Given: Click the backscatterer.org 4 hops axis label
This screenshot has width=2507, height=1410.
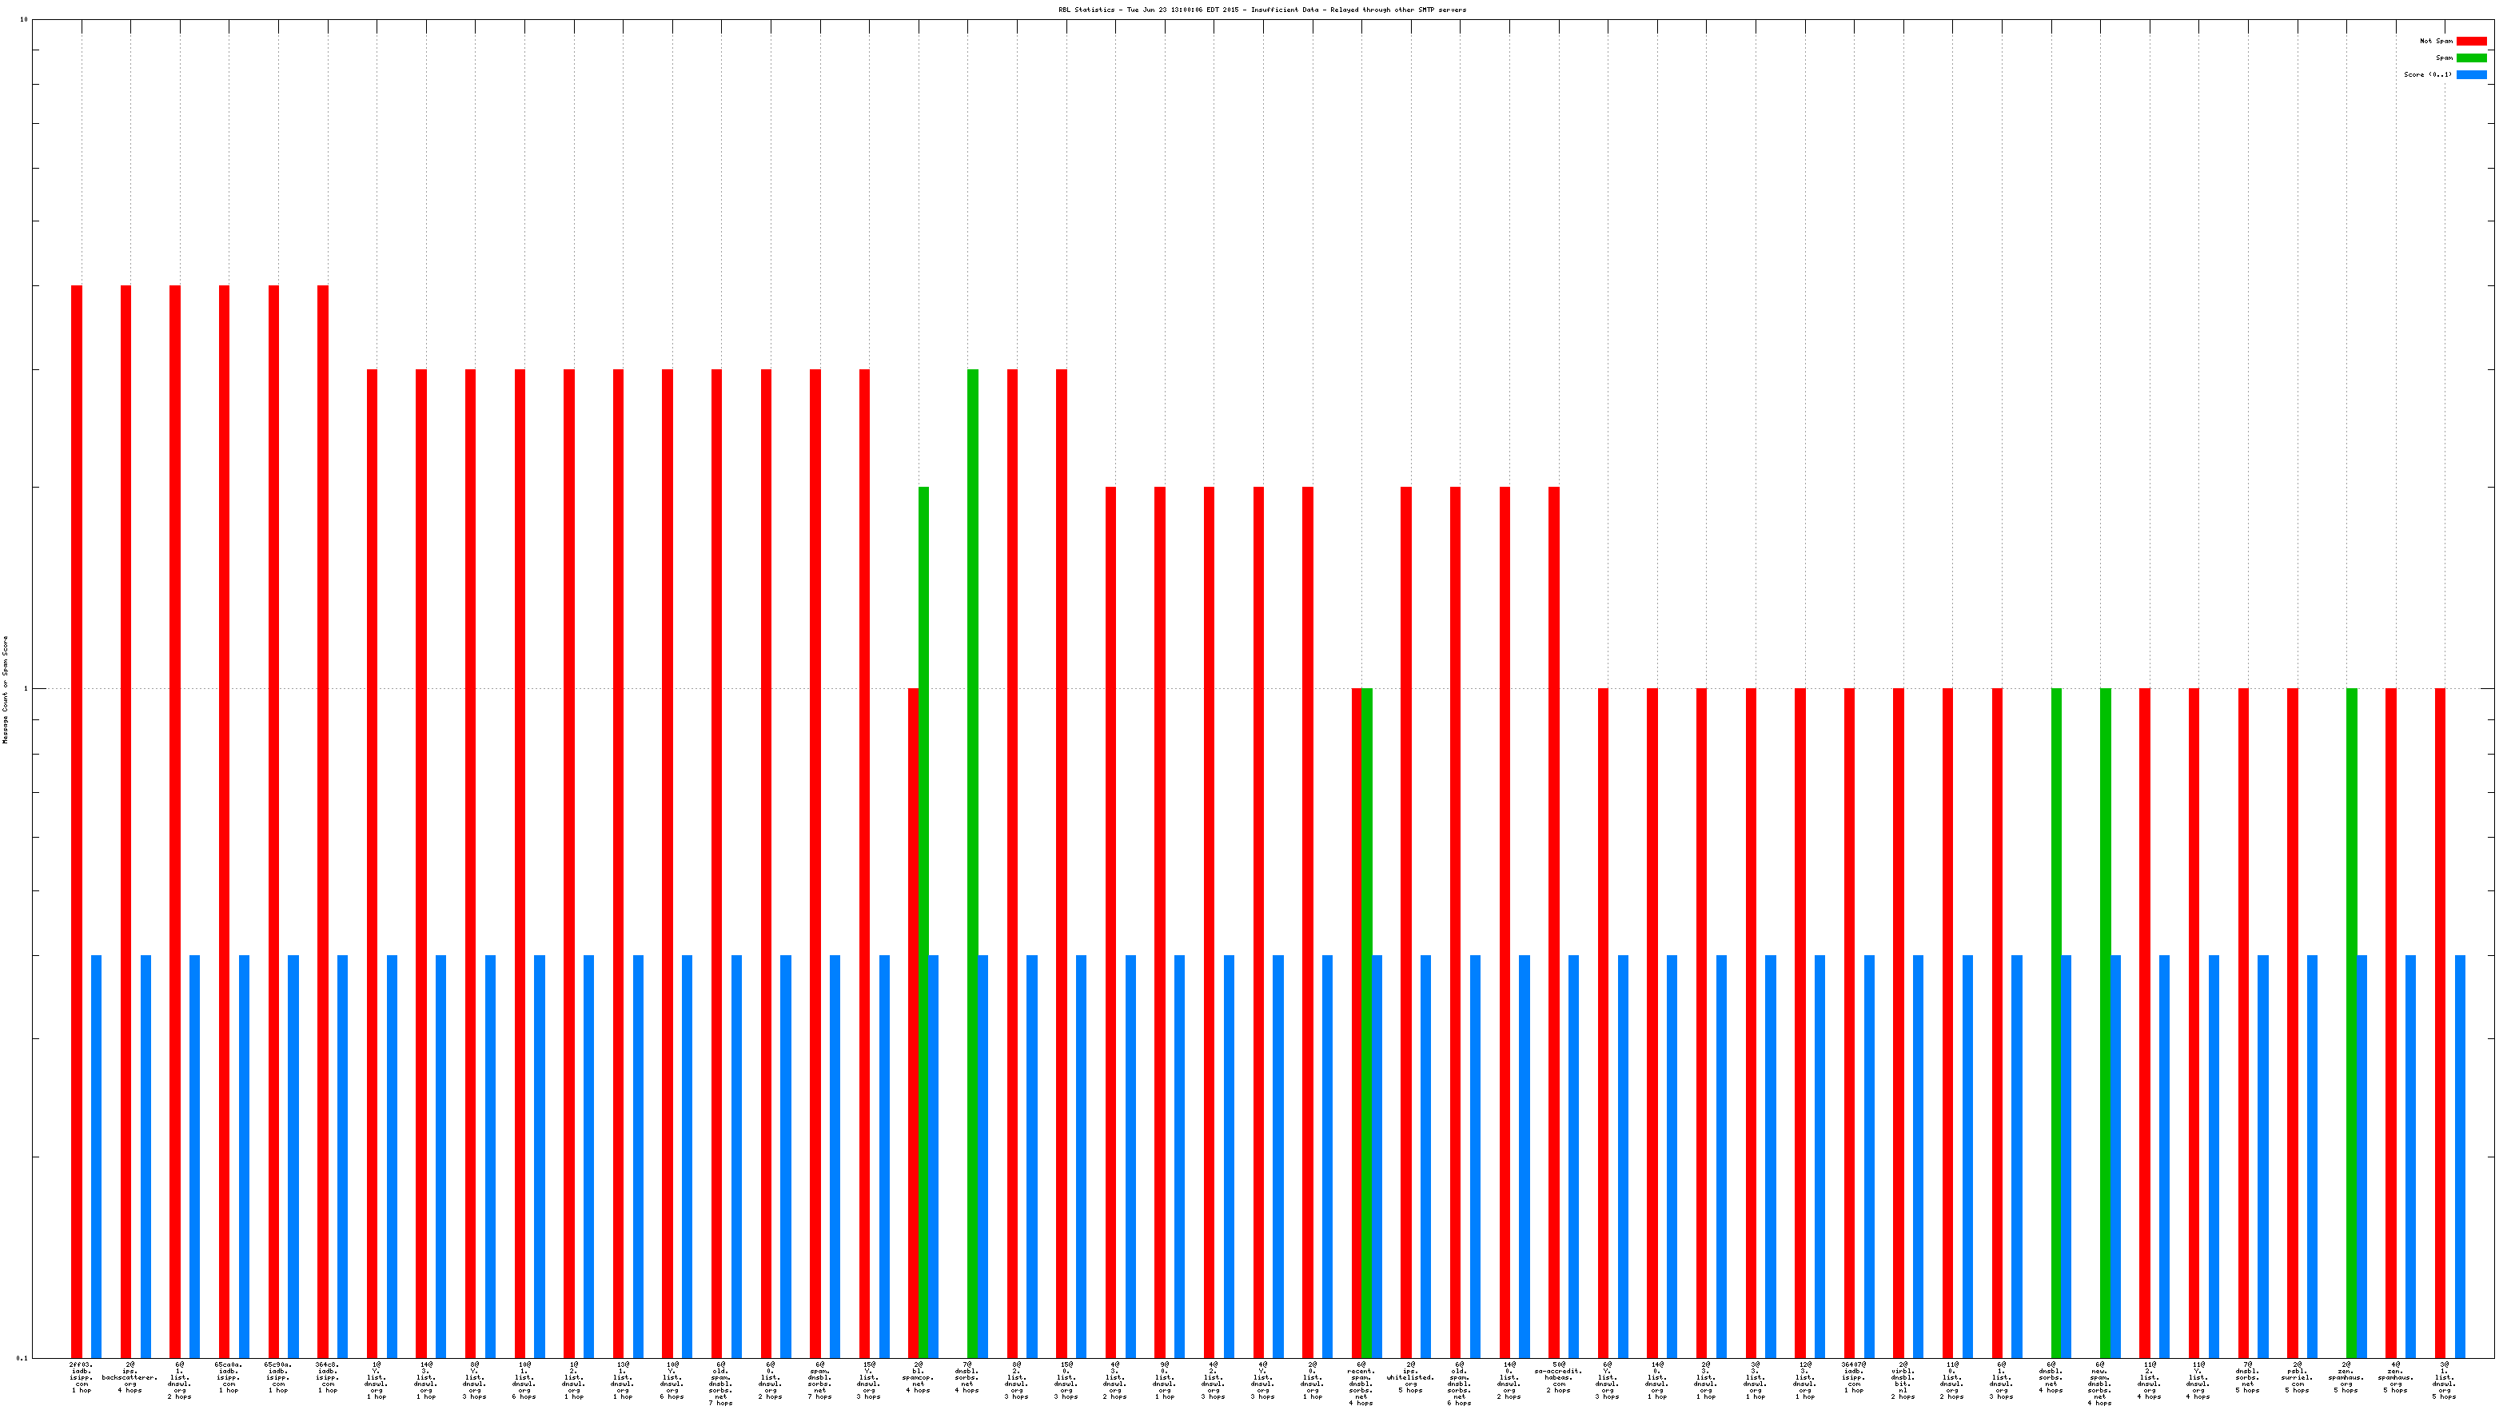Looking at the screenshot, I should [x=130, y=1378].
